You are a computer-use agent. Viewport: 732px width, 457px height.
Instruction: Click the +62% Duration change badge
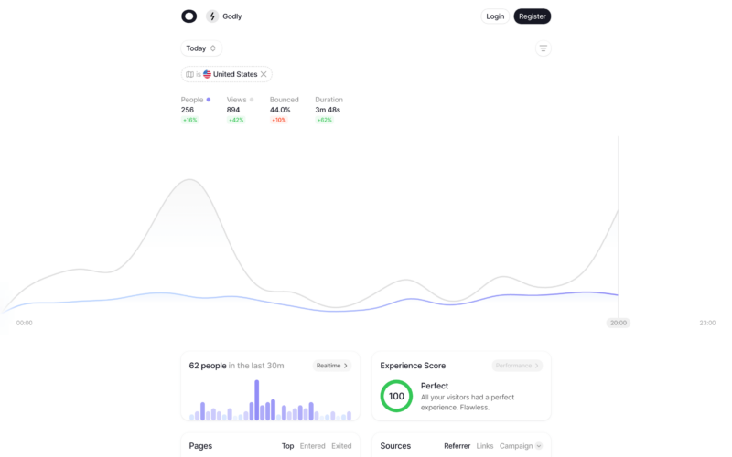point(324,121)
